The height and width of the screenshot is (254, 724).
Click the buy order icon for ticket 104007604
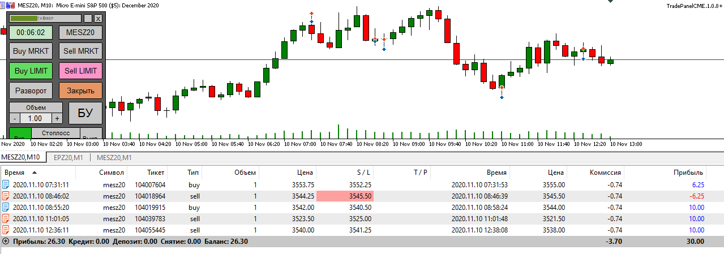[x=6, y=184]
